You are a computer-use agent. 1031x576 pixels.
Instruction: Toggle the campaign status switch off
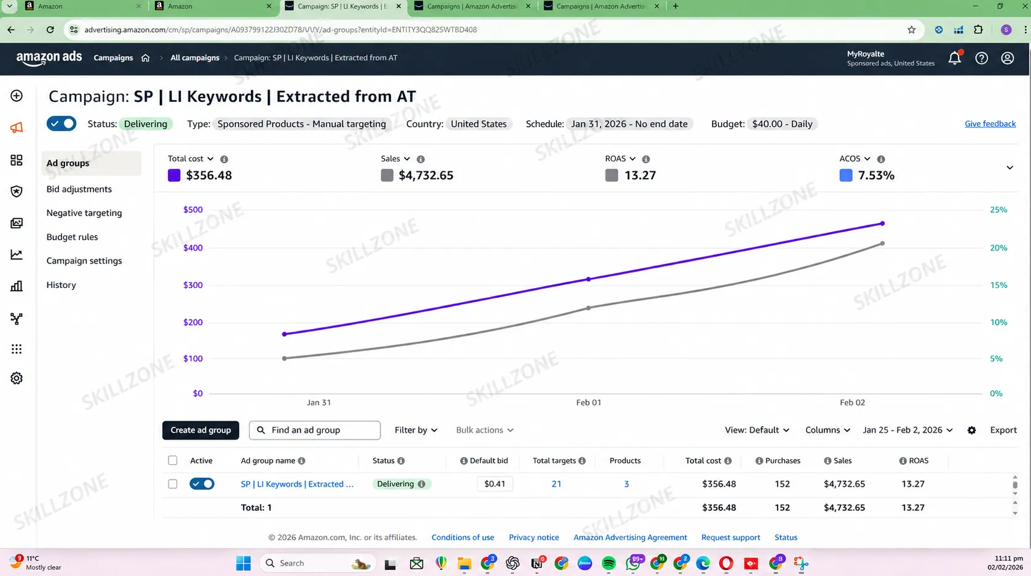(61, 123)
